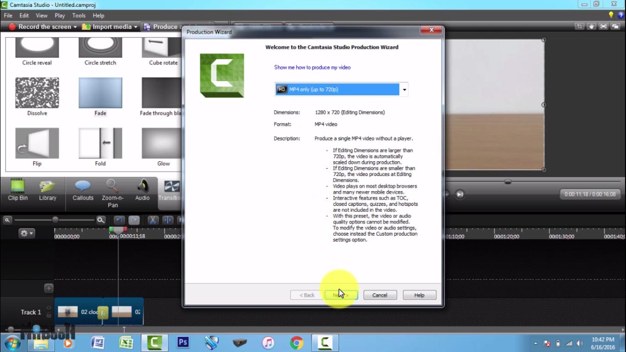Click the Split icon on timeline toolbar

(x=168, y=220)
